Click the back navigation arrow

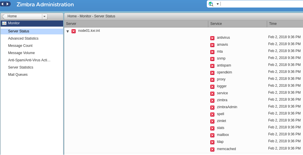coord(2,4)
